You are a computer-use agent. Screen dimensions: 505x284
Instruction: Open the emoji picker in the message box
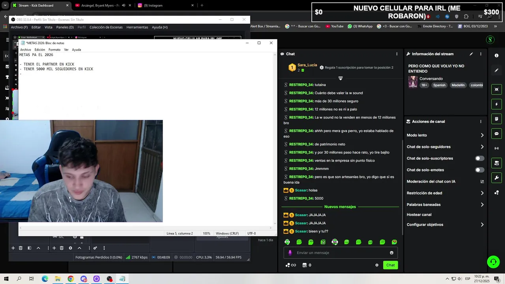coord(391,253)
